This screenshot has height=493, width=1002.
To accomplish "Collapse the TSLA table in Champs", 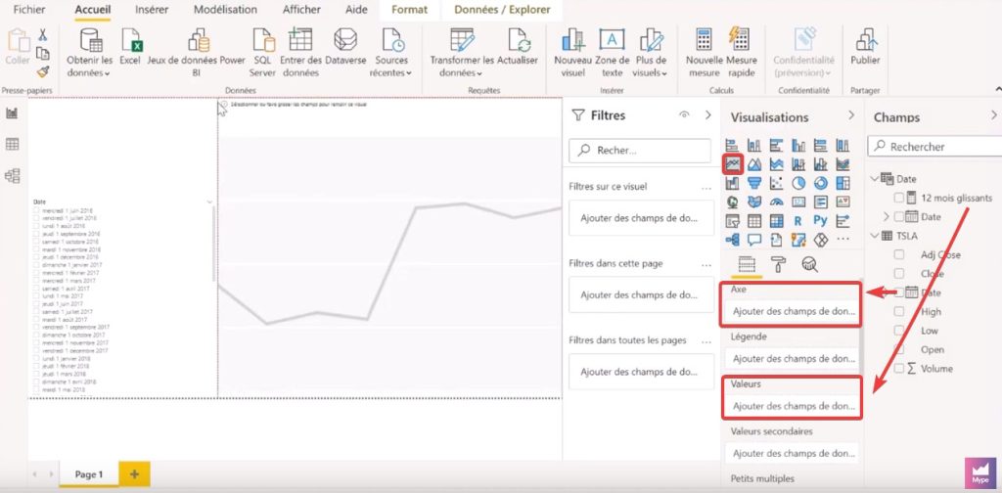I will click(x=874, y=236).
